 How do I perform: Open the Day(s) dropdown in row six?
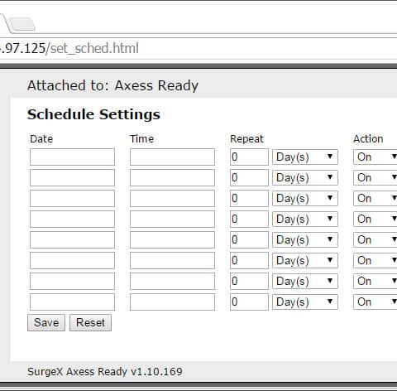[x=305, y=260]
